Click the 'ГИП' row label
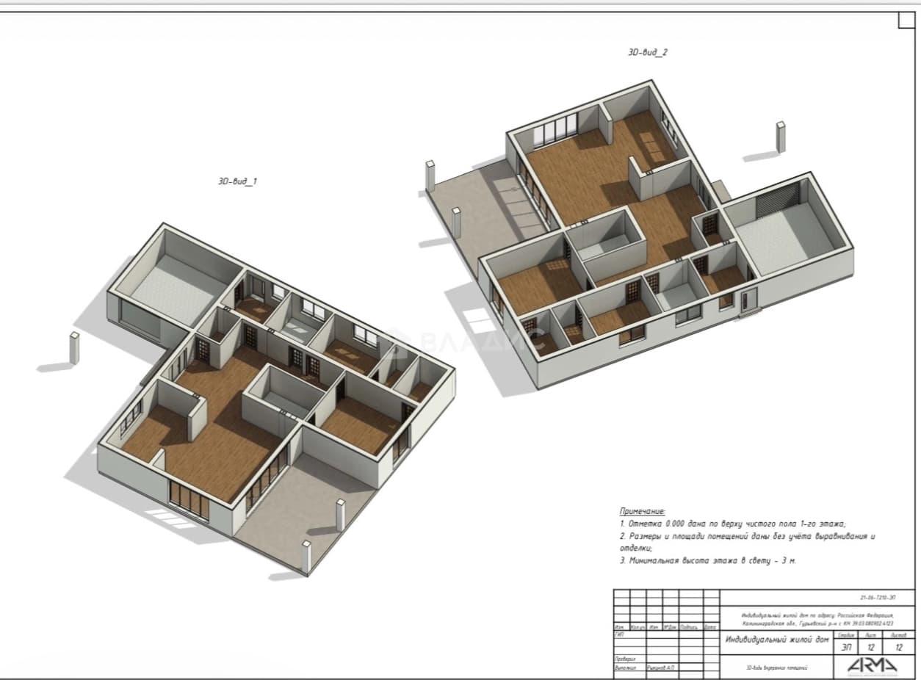921x680 pixels. point(619,634)
